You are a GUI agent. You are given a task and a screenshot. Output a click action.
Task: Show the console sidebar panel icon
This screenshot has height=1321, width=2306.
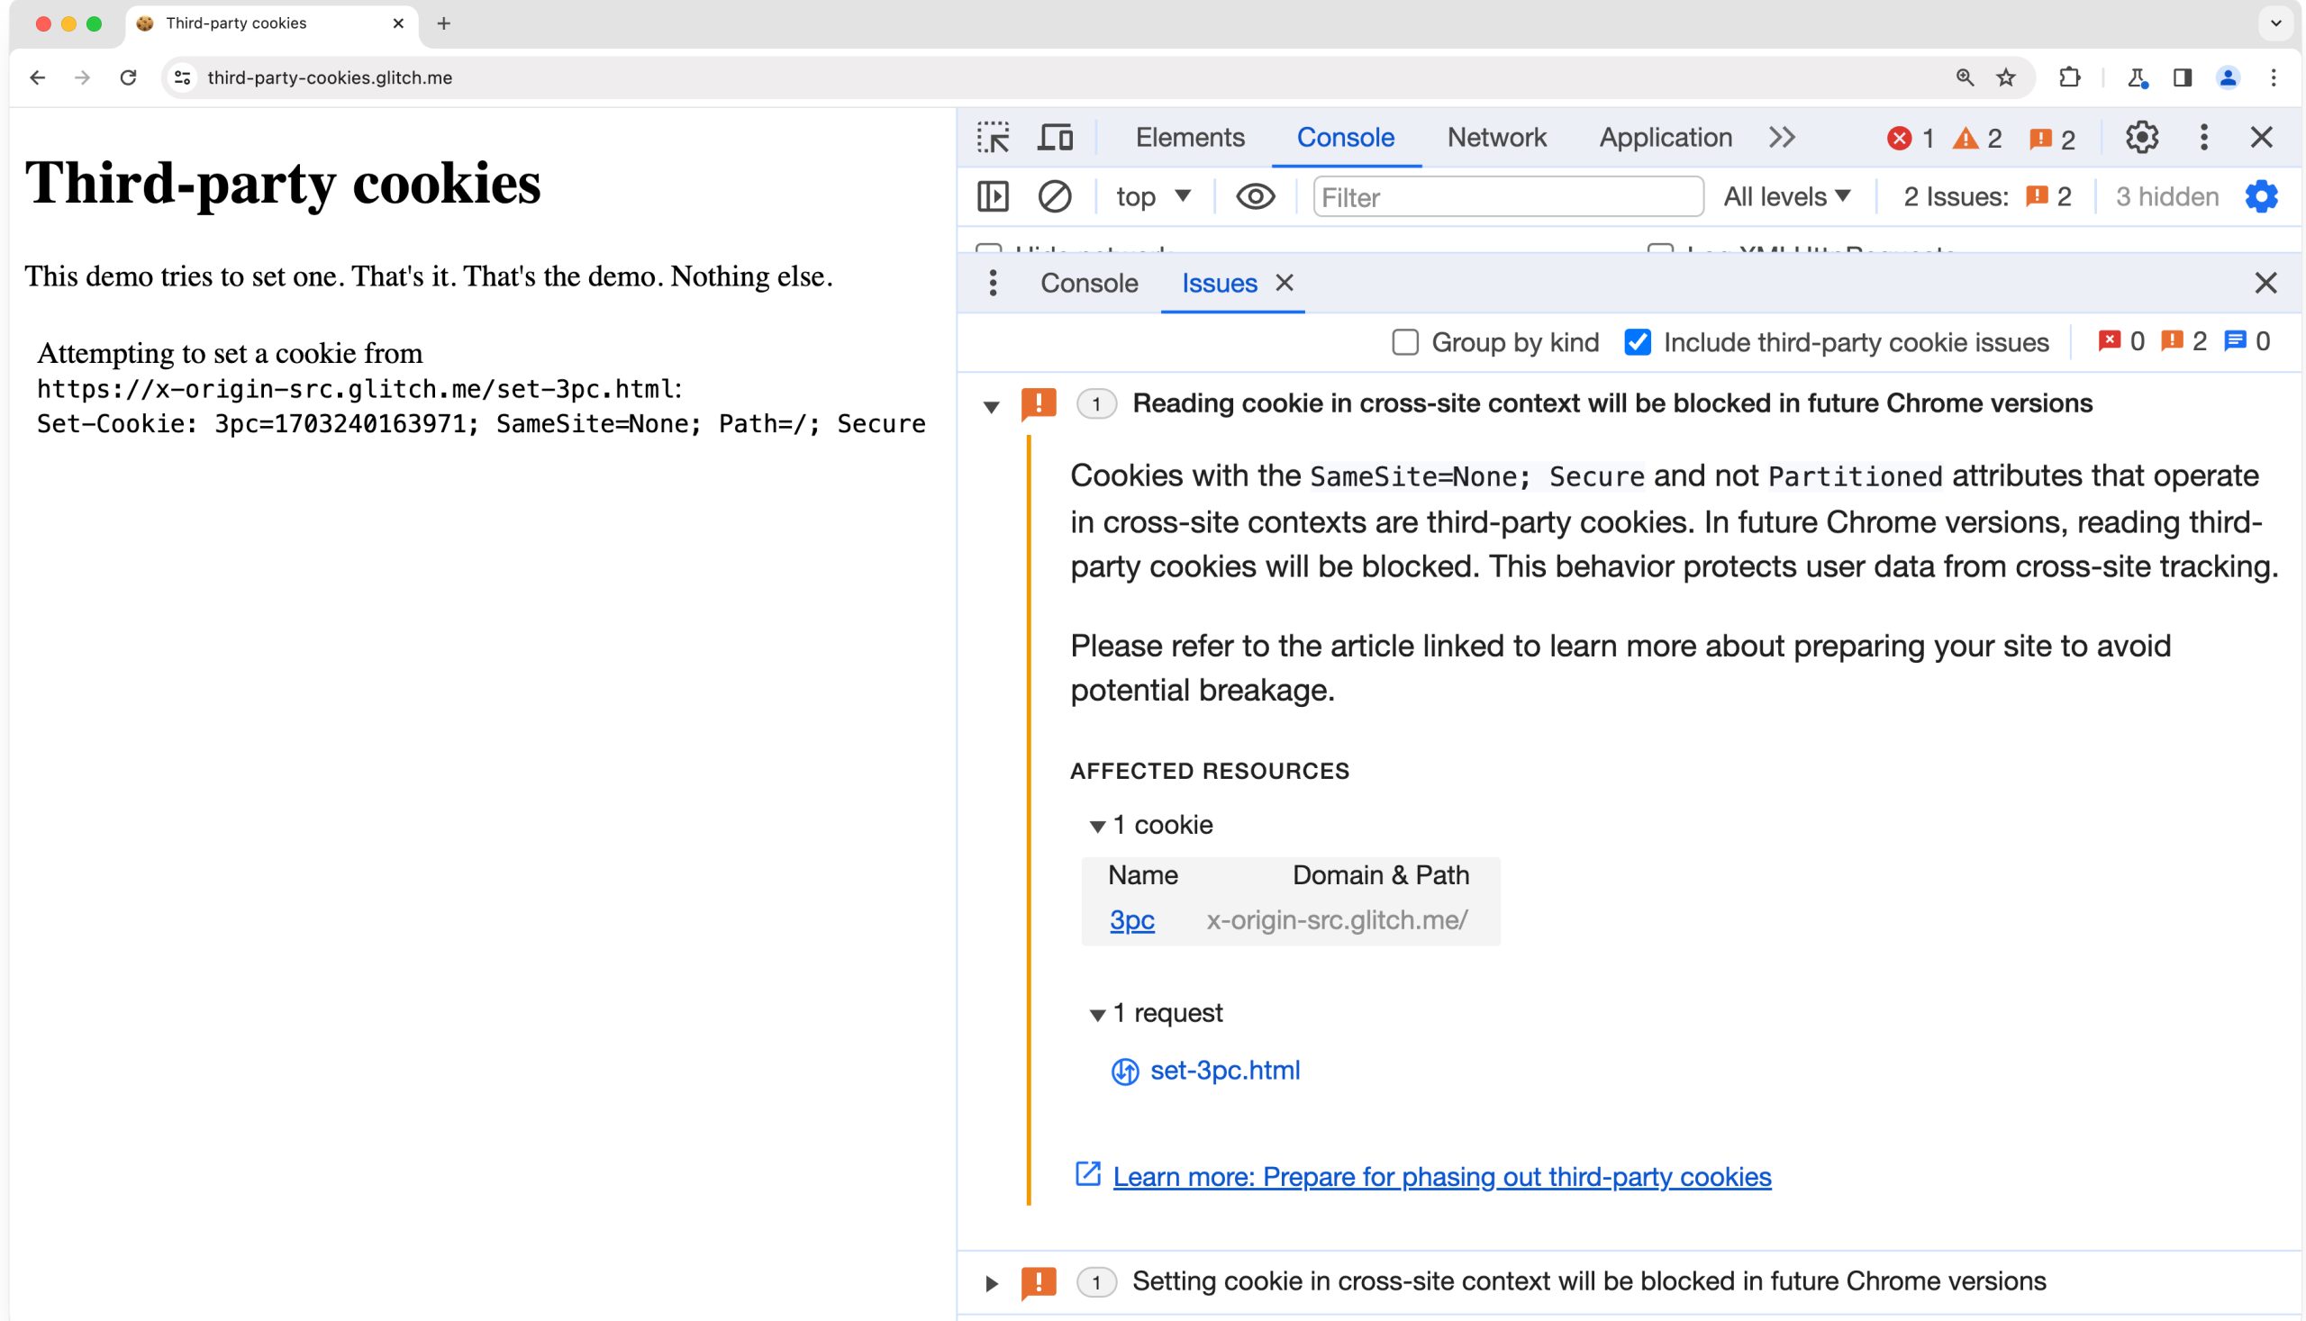click(x=993, y=197)
